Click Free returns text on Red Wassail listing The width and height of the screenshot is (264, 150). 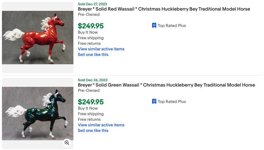click(x=89, y=43)
